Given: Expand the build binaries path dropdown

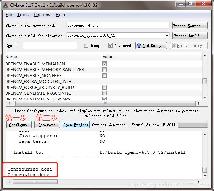Looking at the screenshot, I should click(x=167, y=36).
